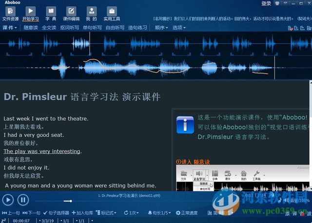Select the 全文读 full text reading mode
312x223 pixels.
click(49, 28)
